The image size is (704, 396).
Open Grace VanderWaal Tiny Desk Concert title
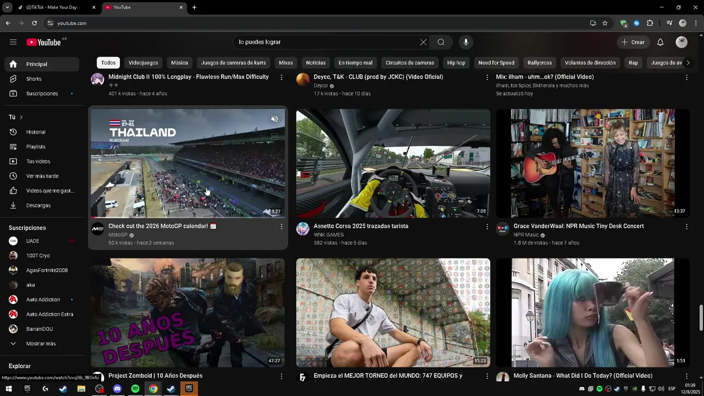click(579, 226)
